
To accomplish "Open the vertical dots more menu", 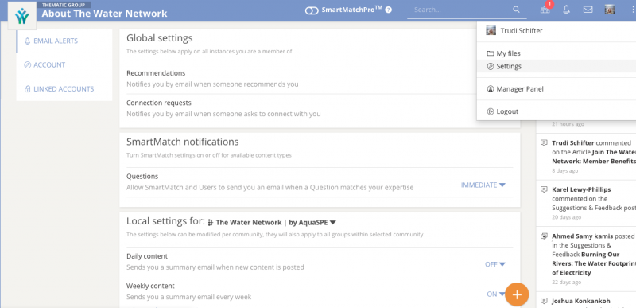I will coord(633,10).
